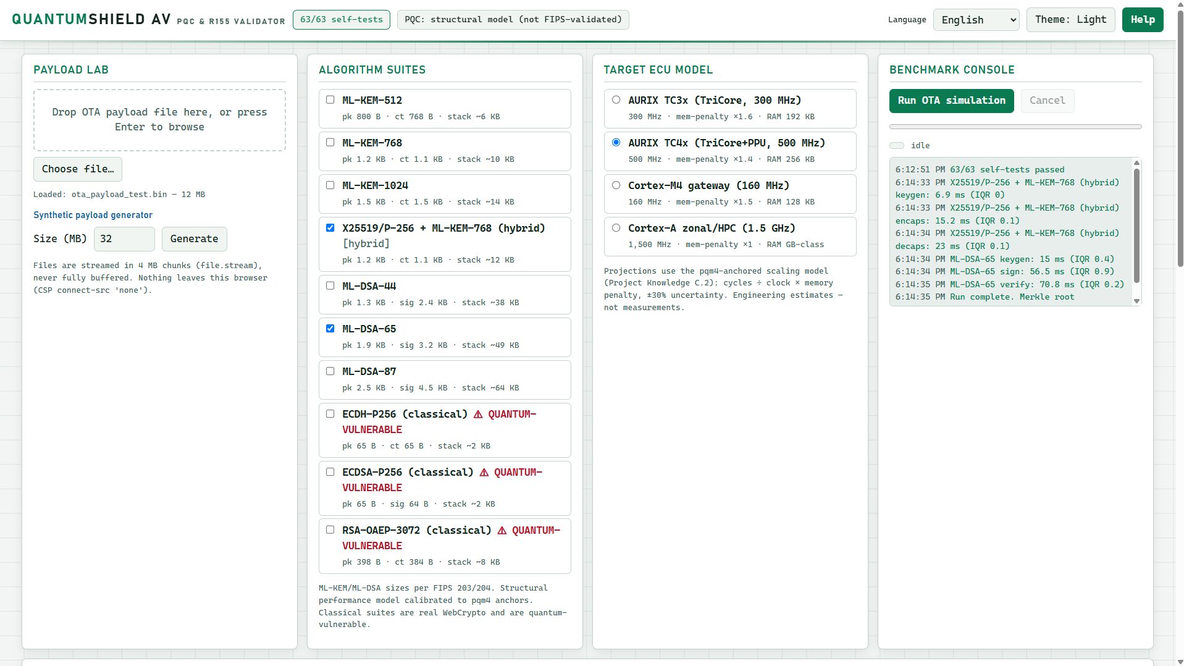
Task: Click the Choose file… button
Action: [78, 169]
